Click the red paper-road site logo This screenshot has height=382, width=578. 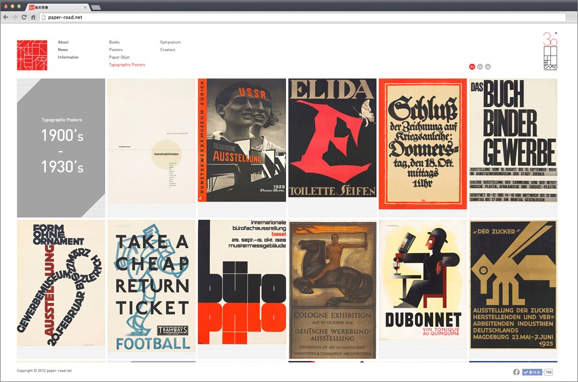[x=32, y=55]
